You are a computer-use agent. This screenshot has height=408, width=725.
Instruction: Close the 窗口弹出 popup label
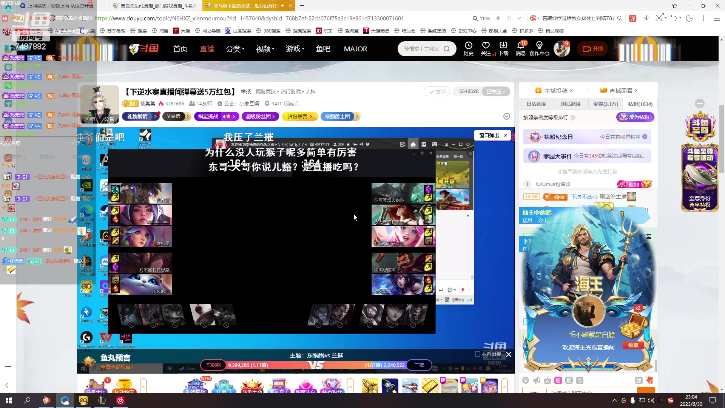(506, 135)
